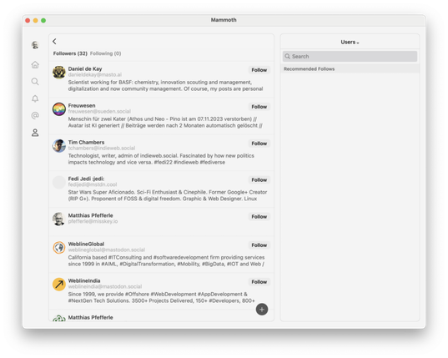This screenshot has height=358, width=448.
Task: Open WeblineIndia's arrow avatar
Action: pyautogui.click(x=59, y=285)
